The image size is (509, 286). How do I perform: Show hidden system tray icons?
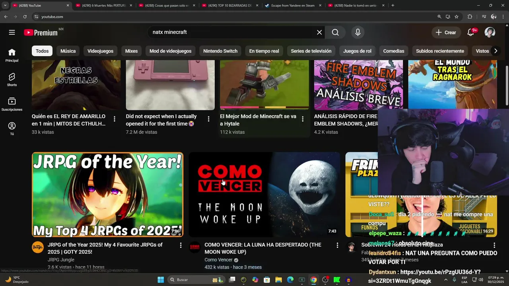446,280
